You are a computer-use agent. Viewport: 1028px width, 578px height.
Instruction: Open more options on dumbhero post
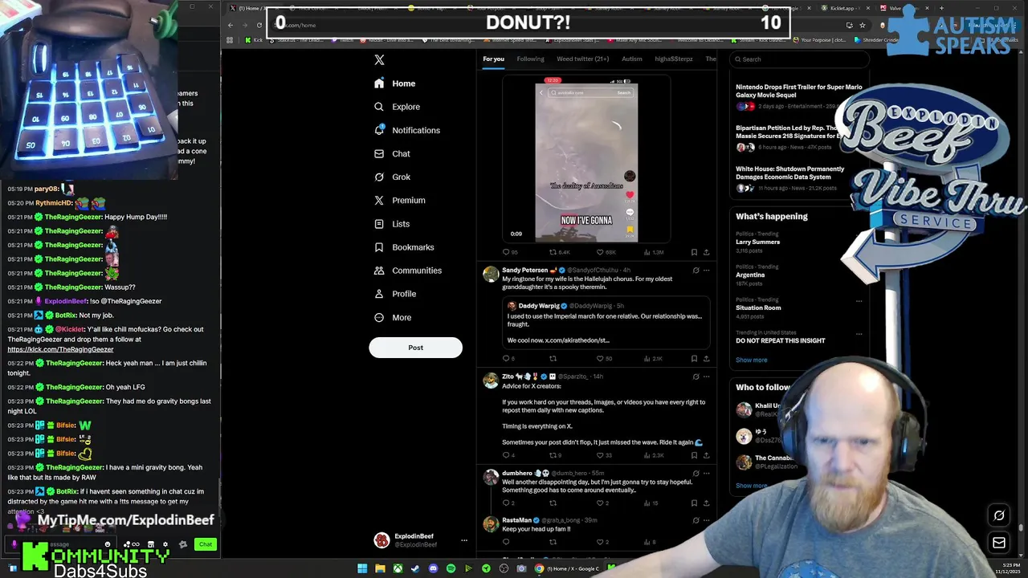(x=707, y=474)
